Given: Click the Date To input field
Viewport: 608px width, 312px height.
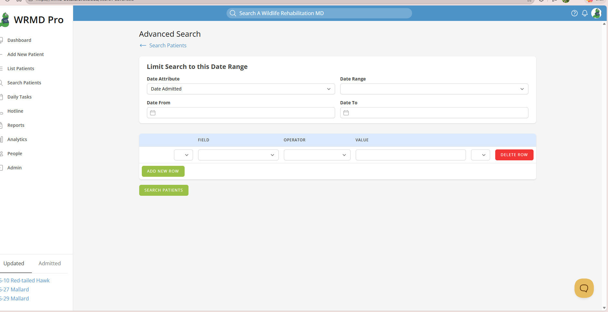Looking at the screenshot, I should (434, 113).
